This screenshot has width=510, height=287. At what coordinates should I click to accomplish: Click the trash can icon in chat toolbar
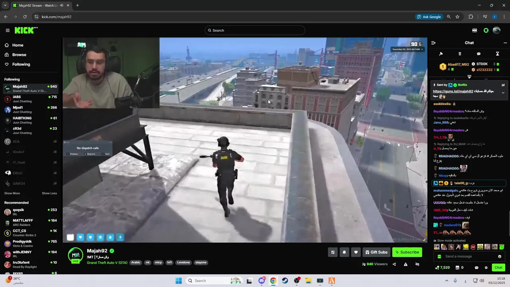click(460, 54)
